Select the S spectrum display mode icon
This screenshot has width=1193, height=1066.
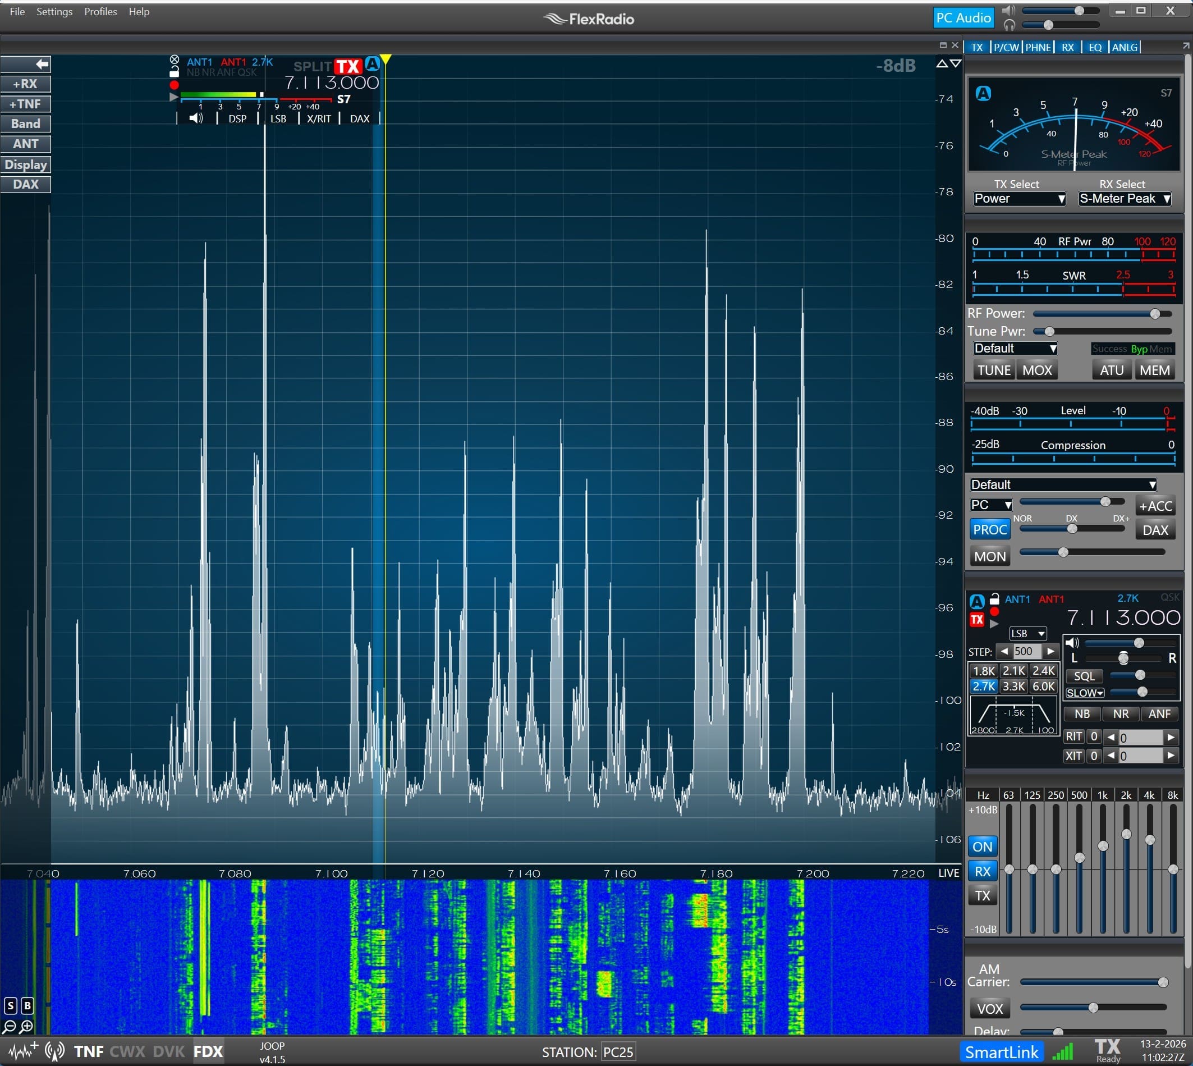point(10,1005)
